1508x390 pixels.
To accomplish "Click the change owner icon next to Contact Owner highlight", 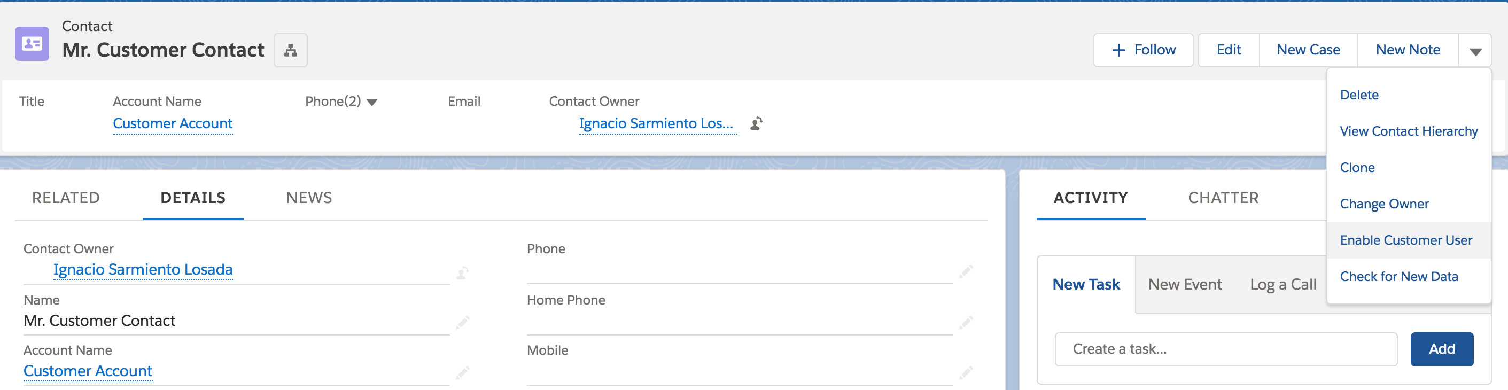I will [755, 123].
